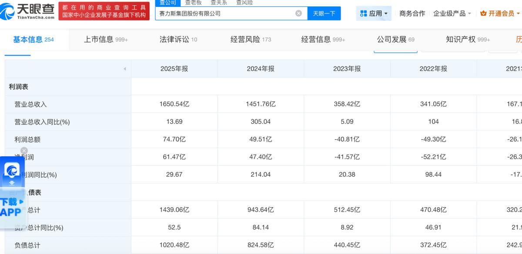Click the 1451.76亿 revenue cell
The height and width of the screenshot is (254, 522).
pyautogui.click(x=261, y=104)
